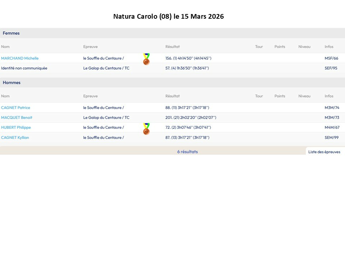The width and height of the screenshot is (345, 259).
Task: Click MACQUET Benoit's Le Galop du Centaure event
Action: pyautogui.click(x=106, y=118)
